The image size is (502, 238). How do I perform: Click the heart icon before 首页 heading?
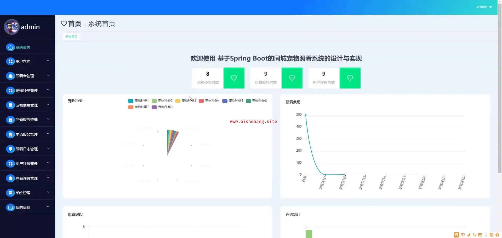[64, 23]
